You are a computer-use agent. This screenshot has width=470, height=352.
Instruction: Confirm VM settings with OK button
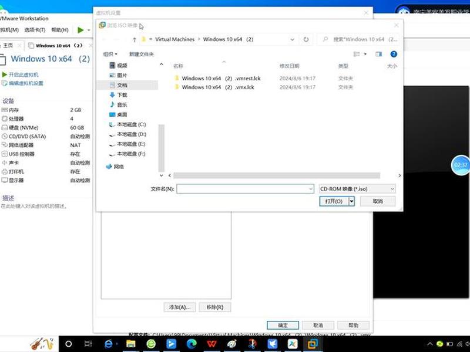[x=283, y=325]
